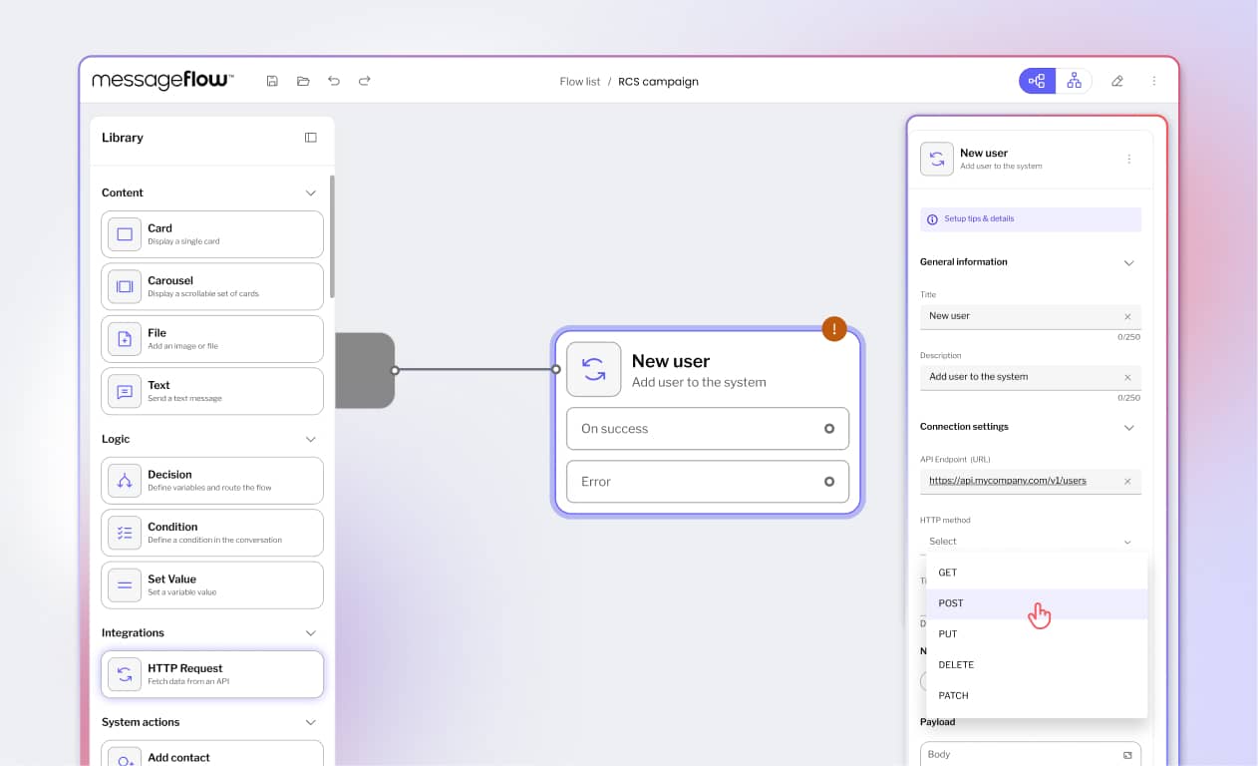The image size is (1258, 766).
Task: Click the sync icon in the properties panel
Action: tap(936, 159)
